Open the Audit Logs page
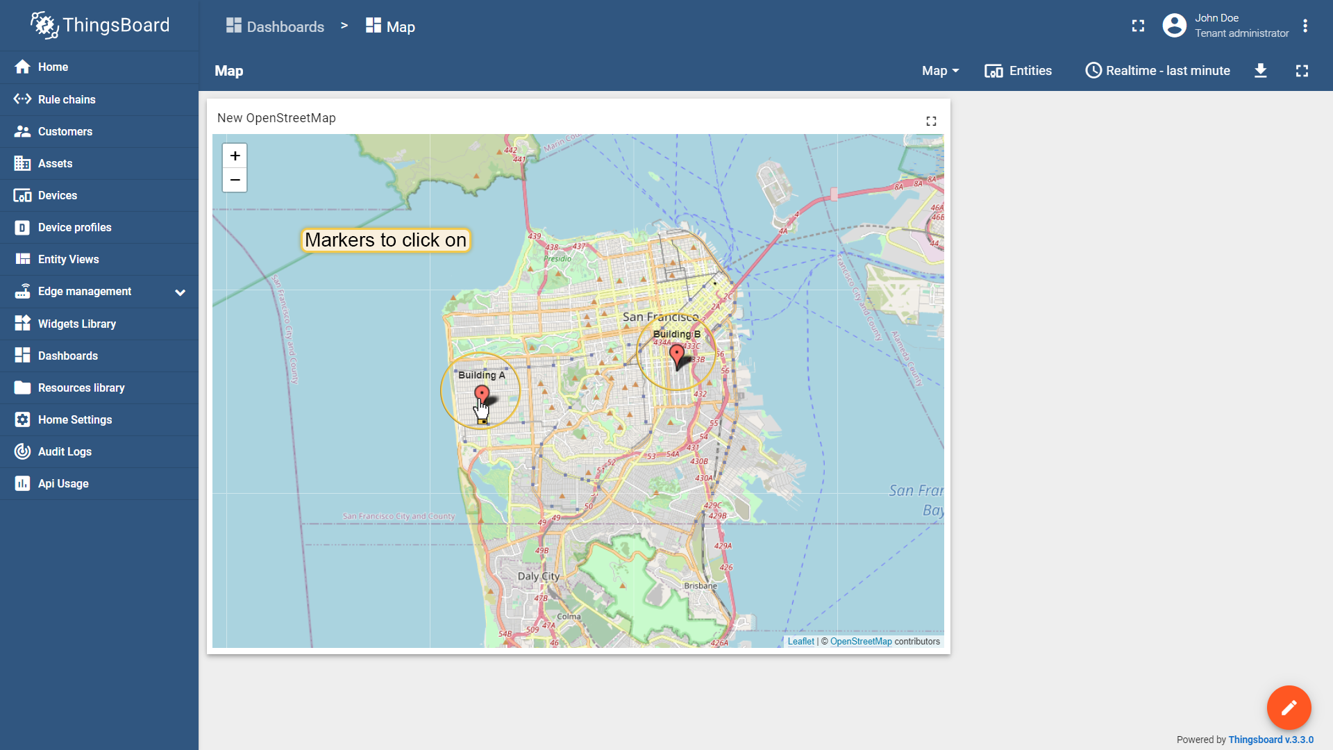 click(x=99, y=451)
